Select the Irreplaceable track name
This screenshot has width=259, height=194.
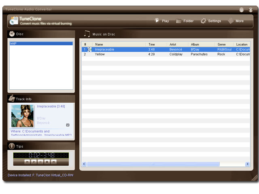(x=104, y=49)
